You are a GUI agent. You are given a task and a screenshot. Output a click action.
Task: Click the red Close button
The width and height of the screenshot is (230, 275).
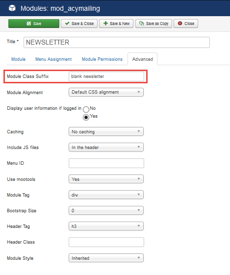[x=186, y=24]
